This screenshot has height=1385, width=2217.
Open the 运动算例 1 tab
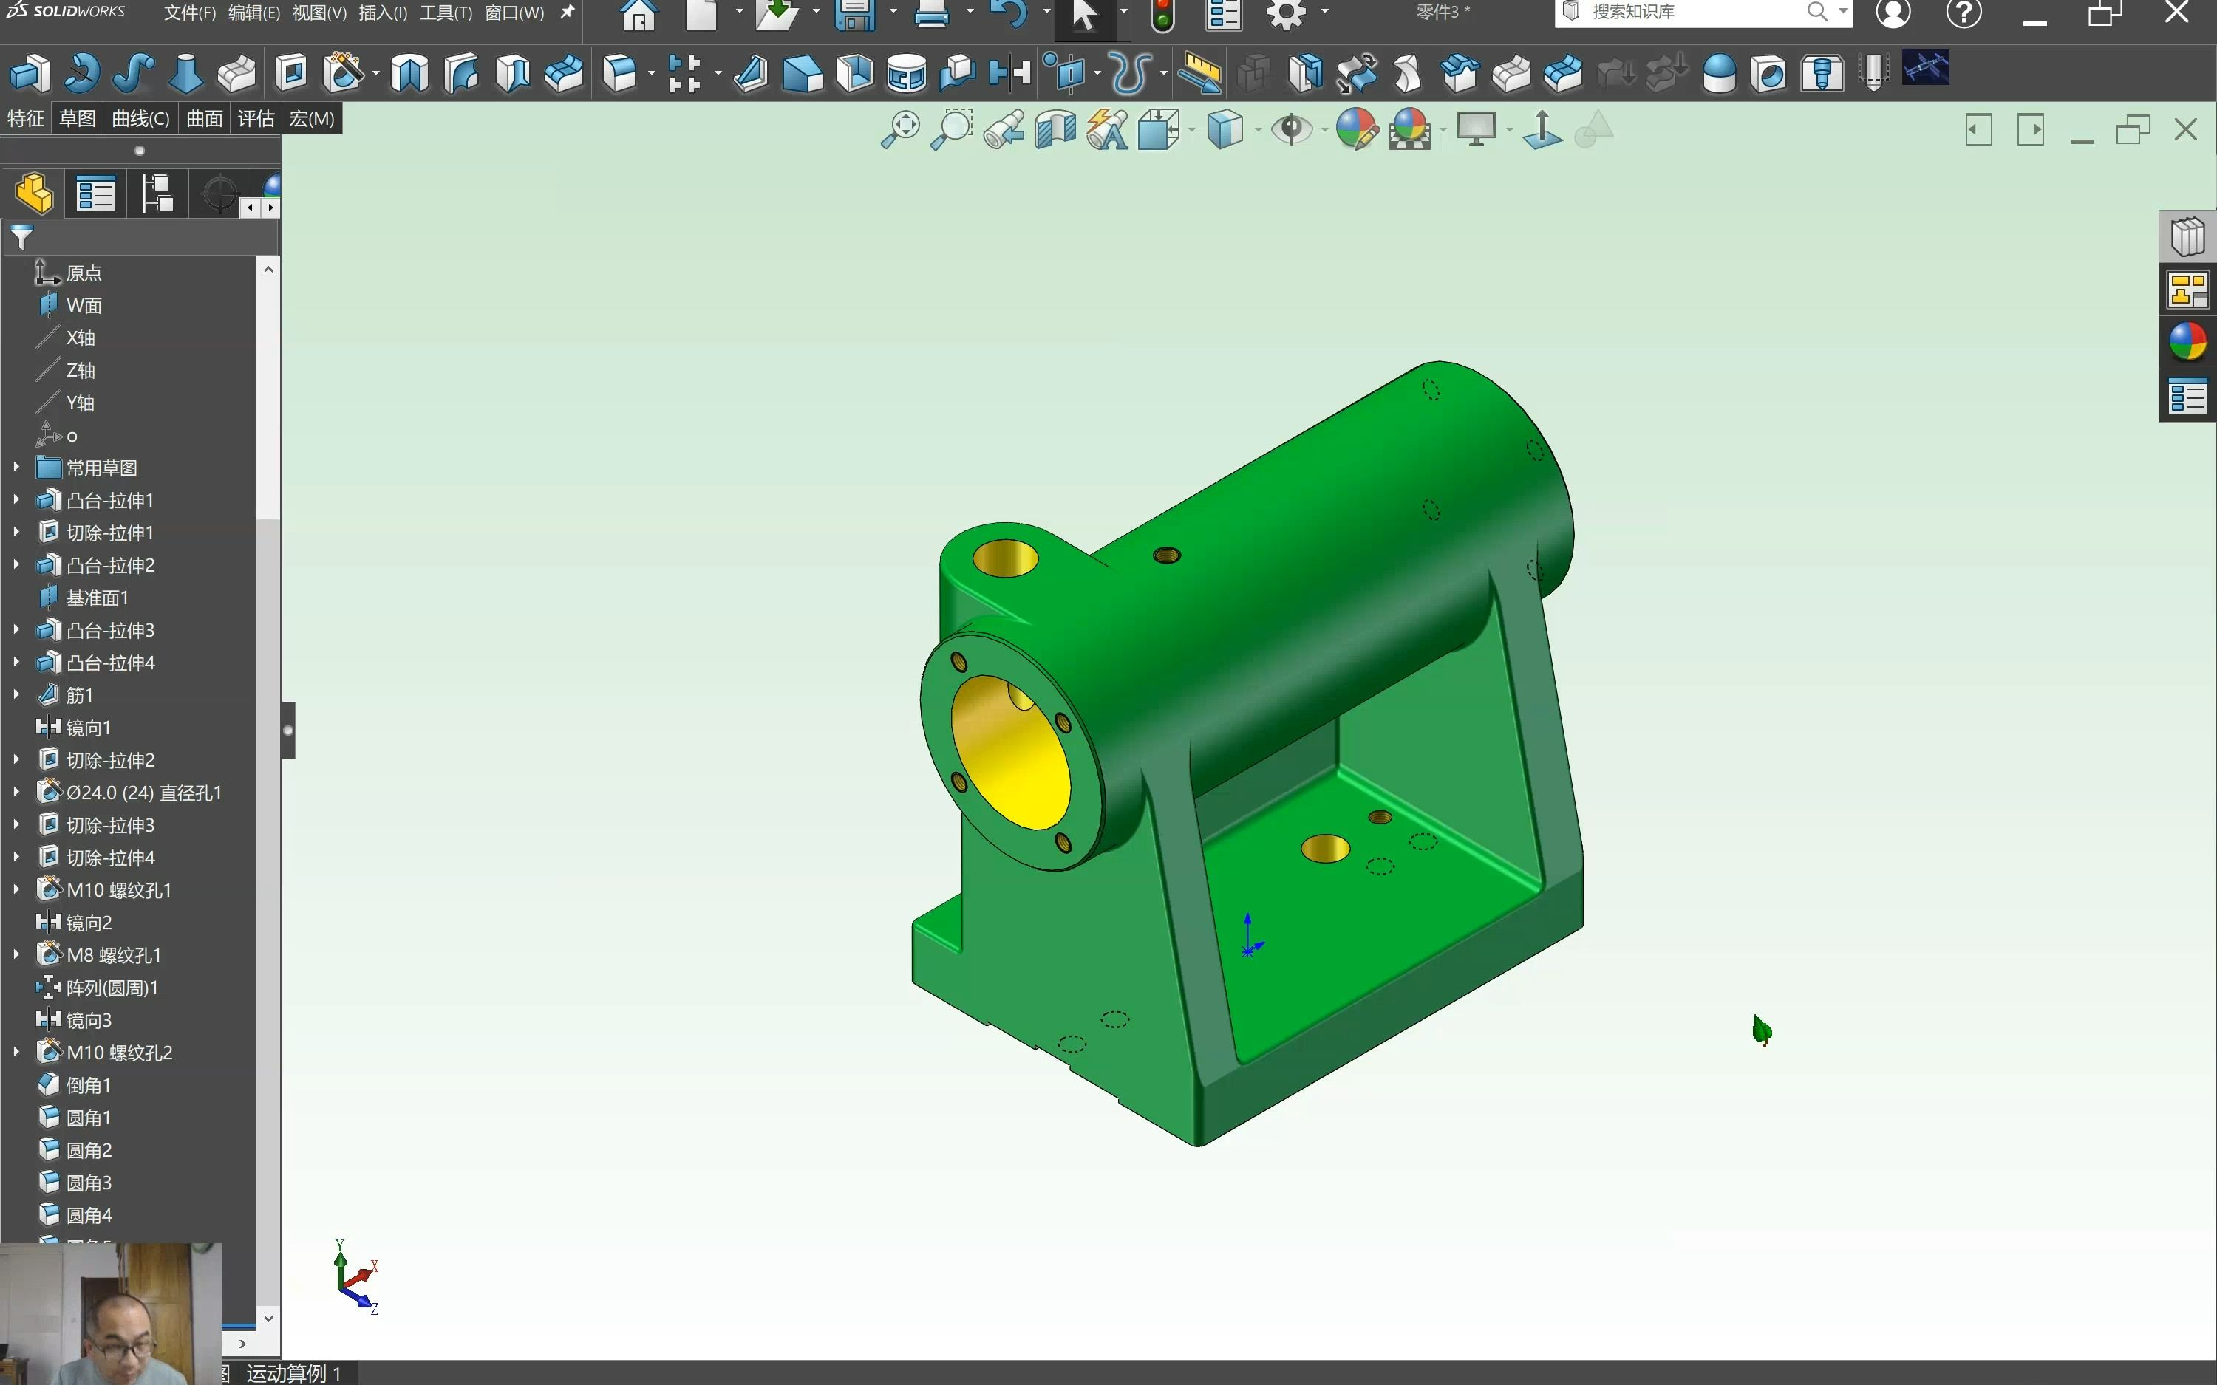pos(293,1373)
